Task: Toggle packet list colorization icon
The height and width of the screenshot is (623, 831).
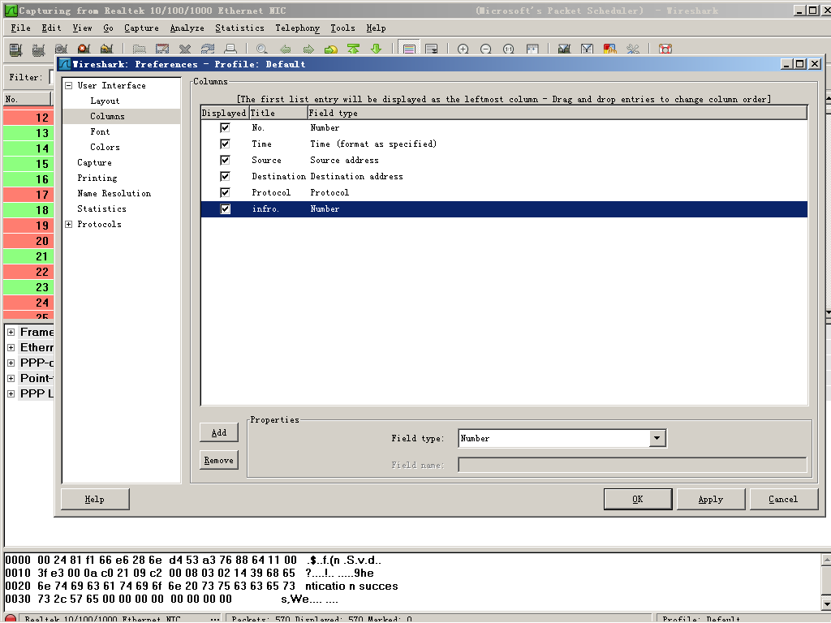Action: click(x=409, y=49)
